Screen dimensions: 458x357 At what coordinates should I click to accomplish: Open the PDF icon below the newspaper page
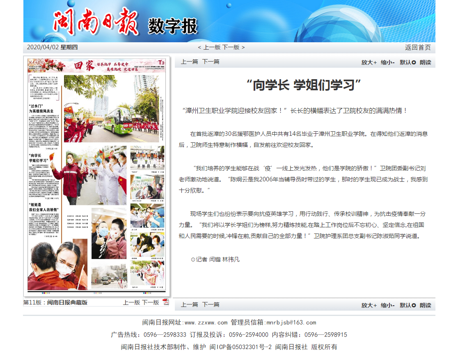click(166, 302)
